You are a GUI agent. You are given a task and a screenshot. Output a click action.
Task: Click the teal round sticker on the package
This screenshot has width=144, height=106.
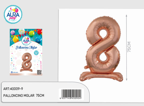point(36,53)
